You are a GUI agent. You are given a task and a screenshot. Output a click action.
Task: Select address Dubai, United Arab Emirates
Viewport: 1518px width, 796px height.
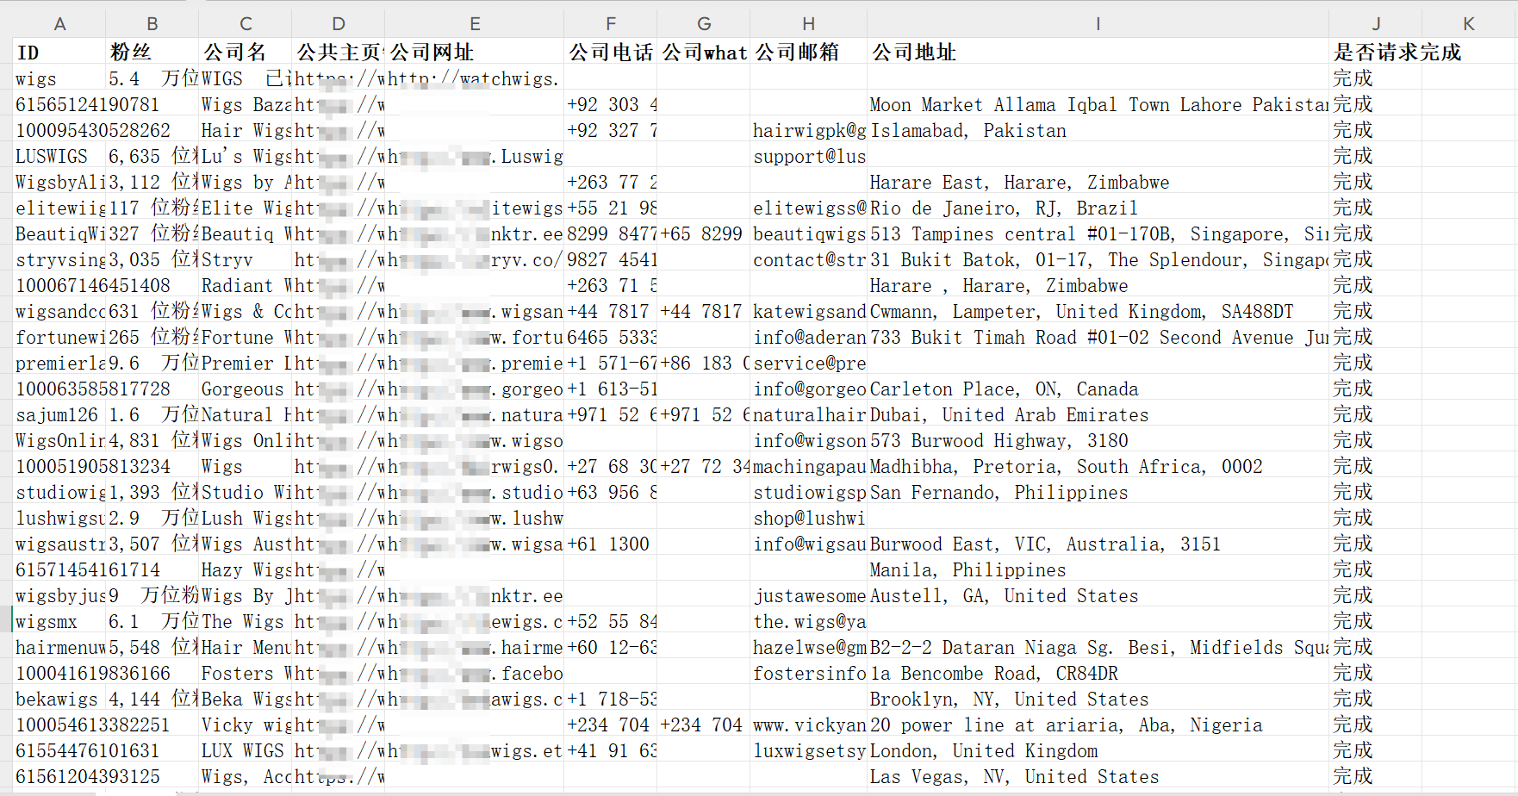pos(1098,415)
